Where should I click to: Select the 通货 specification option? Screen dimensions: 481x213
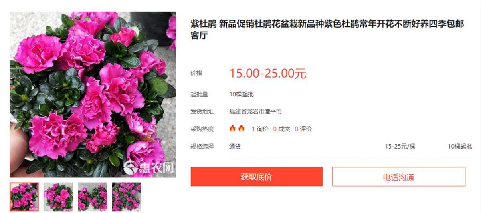click(235, 147)
